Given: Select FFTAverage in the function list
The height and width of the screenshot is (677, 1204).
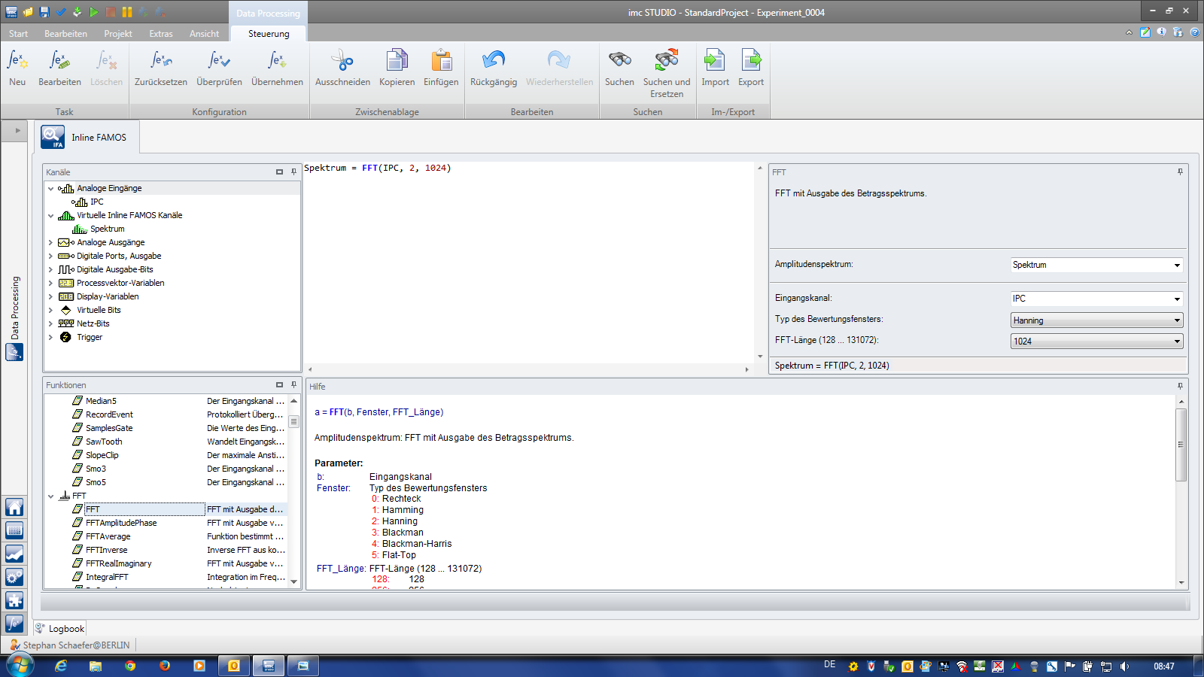Looking at the screenshot, I should [x=108, y=536].
